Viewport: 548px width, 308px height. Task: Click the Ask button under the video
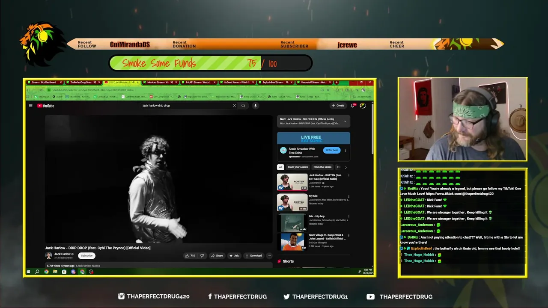pyautogui.click(x=234, y=256)
